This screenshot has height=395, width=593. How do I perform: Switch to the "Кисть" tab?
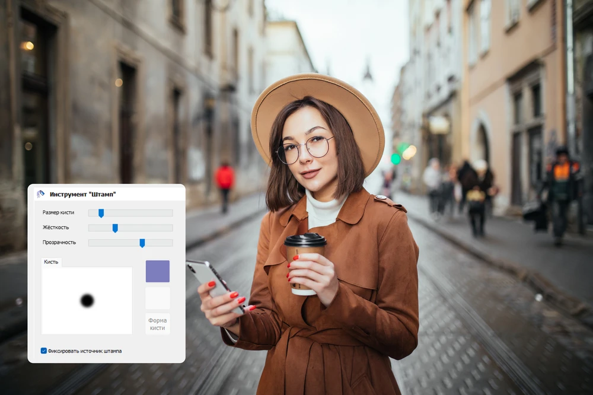point(52,262)
